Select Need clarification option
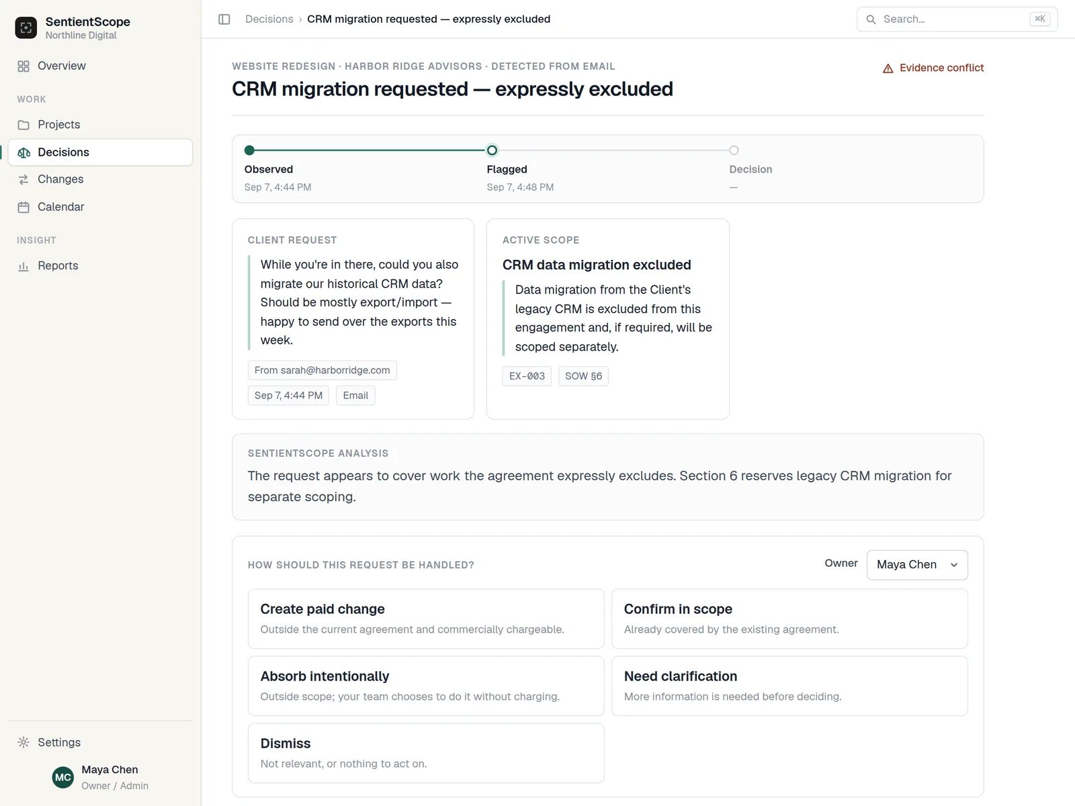The height and width of the screenshot is (806, 1075). (789, 686)
